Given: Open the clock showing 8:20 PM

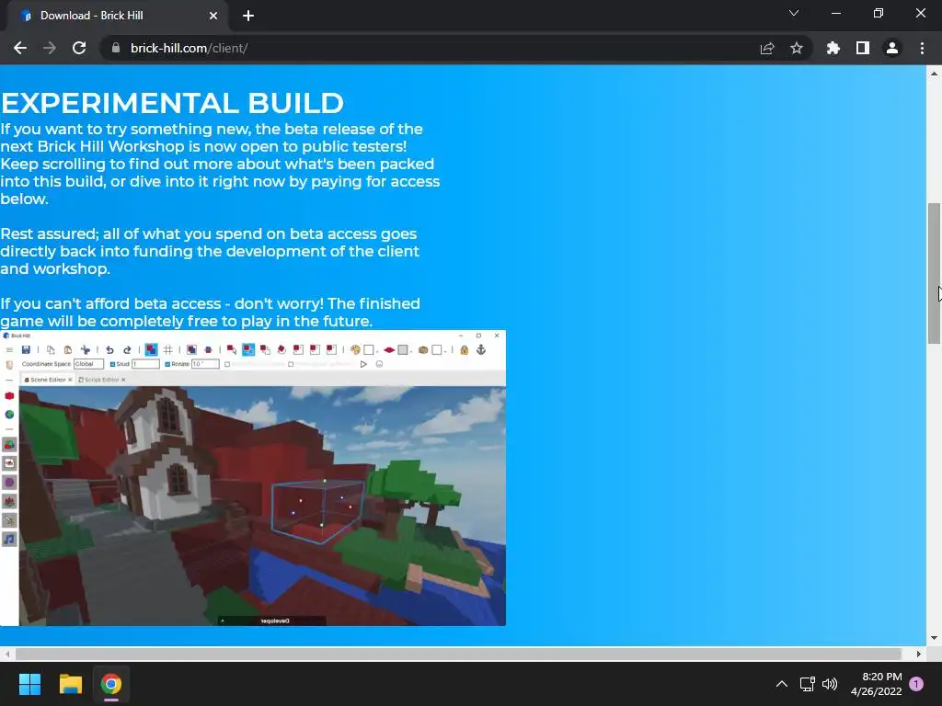Looking at the screenshot, I should [877, 684].
